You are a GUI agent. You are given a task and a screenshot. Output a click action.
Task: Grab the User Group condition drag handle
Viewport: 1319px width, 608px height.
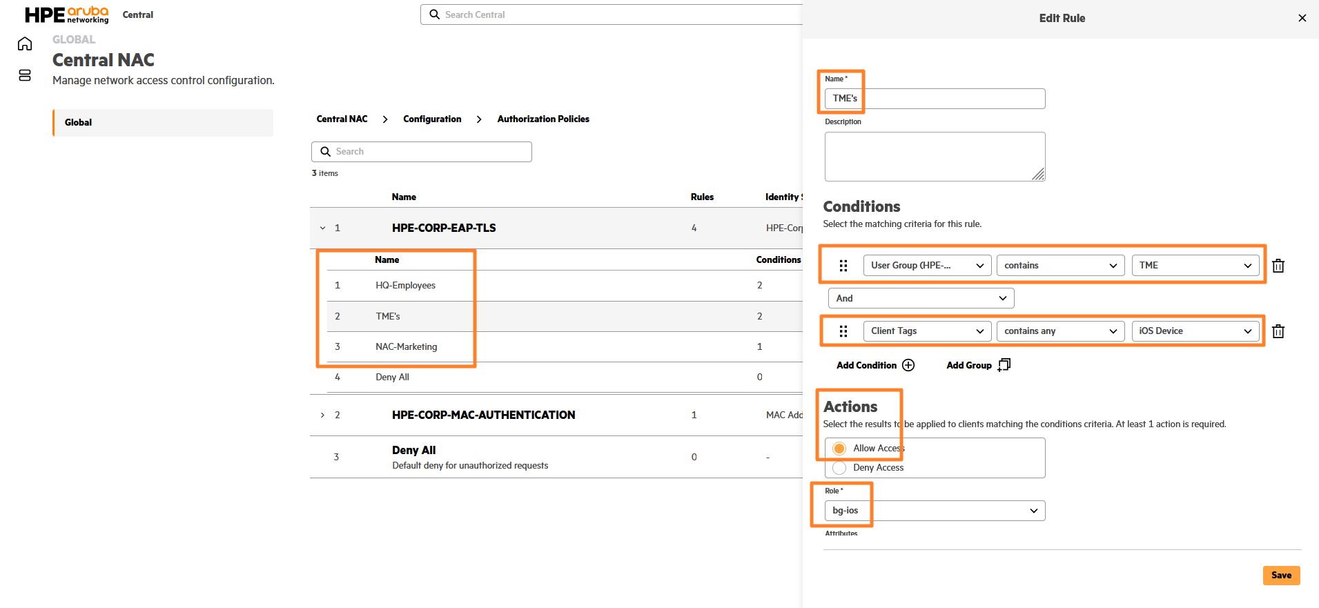(x=843, y=266)
